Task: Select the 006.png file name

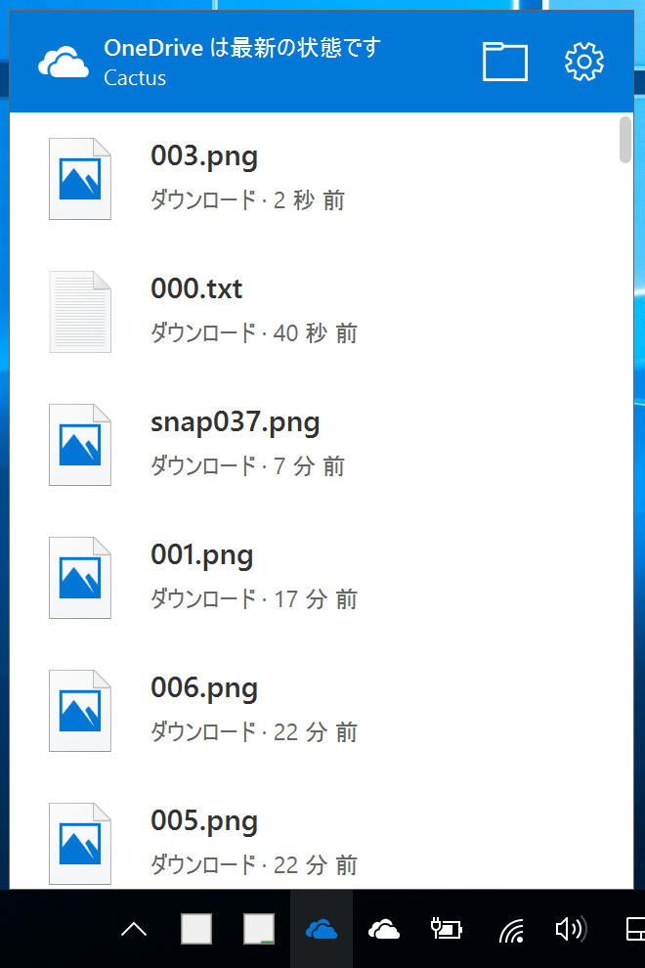Action: (x=204, y=688)
